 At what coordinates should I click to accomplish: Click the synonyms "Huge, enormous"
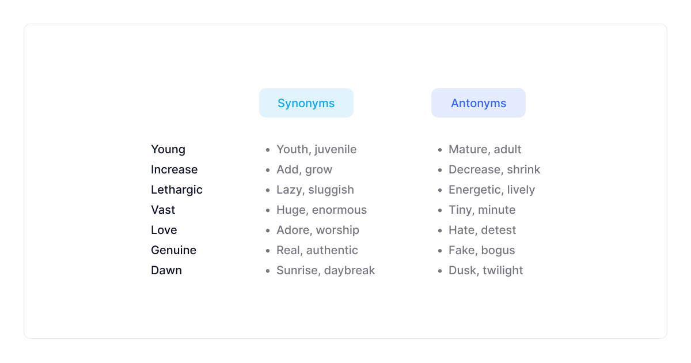[x=321, y=210]
